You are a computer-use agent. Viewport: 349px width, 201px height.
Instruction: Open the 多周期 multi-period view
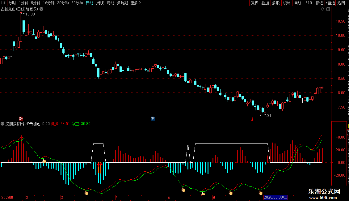122,3
